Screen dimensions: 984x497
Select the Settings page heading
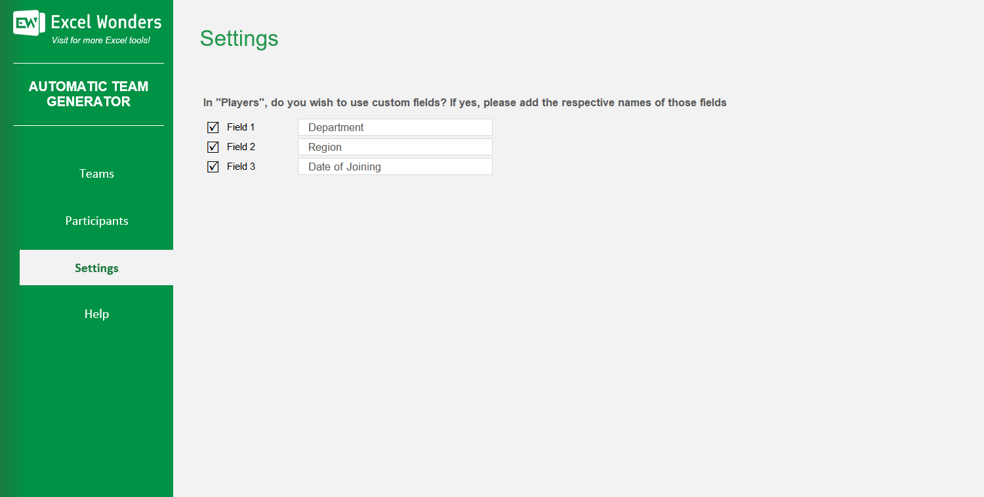click(x=239, y=39)
